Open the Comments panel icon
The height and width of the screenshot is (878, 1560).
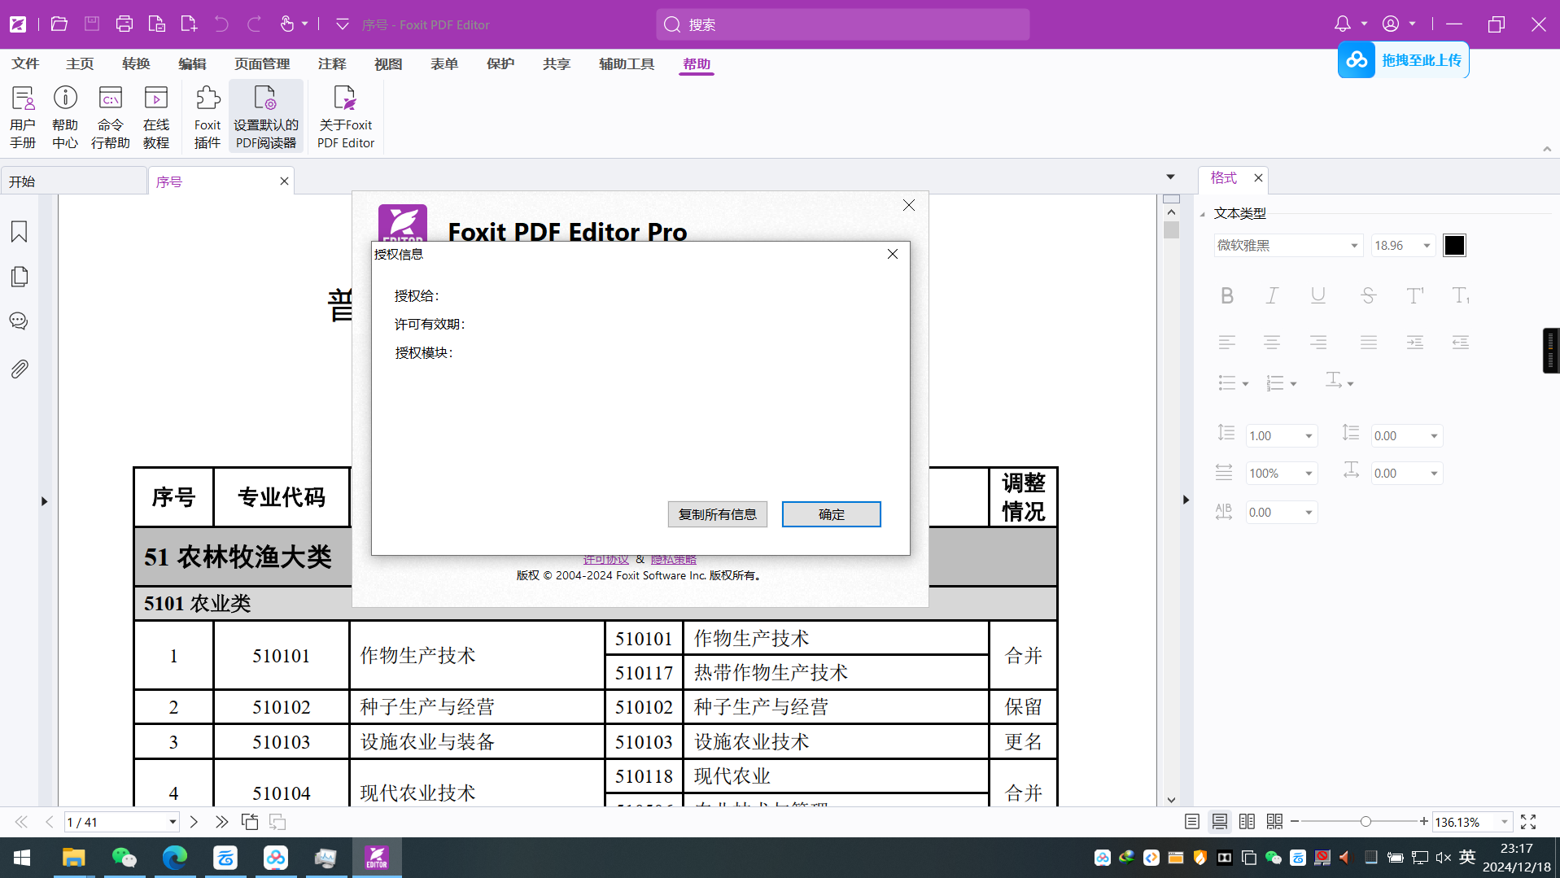pyautogui.click(x=20, y=321)
